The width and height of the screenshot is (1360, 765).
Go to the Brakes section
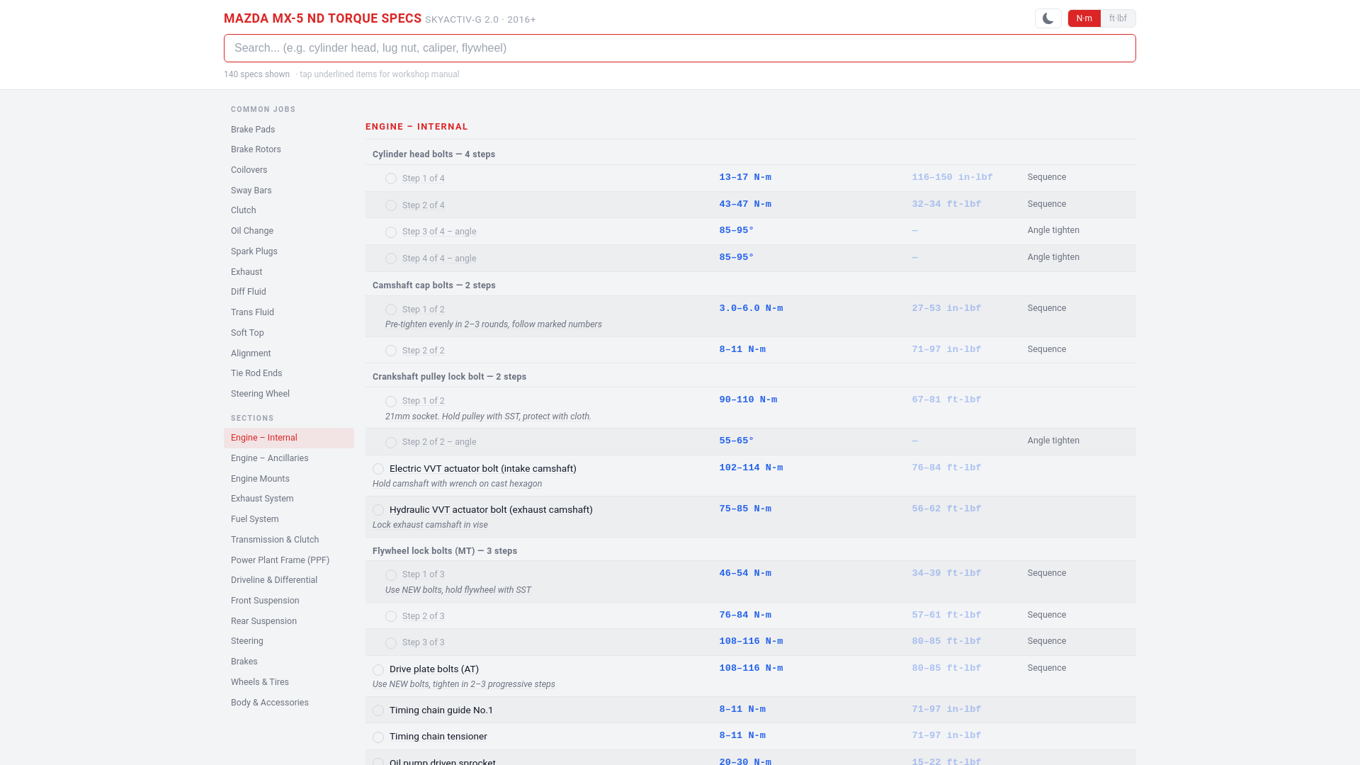(x=289, y=662)
